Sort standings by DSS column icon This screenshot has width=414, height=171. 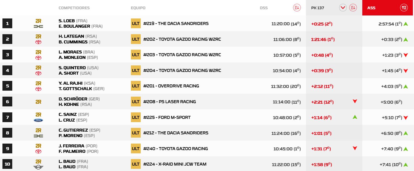click(x=297, y=8)
